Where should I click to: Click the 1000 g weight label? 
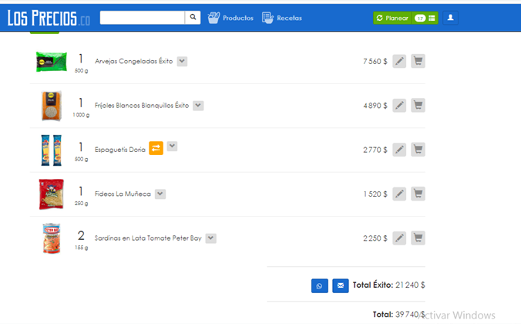pyautogui.click(x=81, y=115)
